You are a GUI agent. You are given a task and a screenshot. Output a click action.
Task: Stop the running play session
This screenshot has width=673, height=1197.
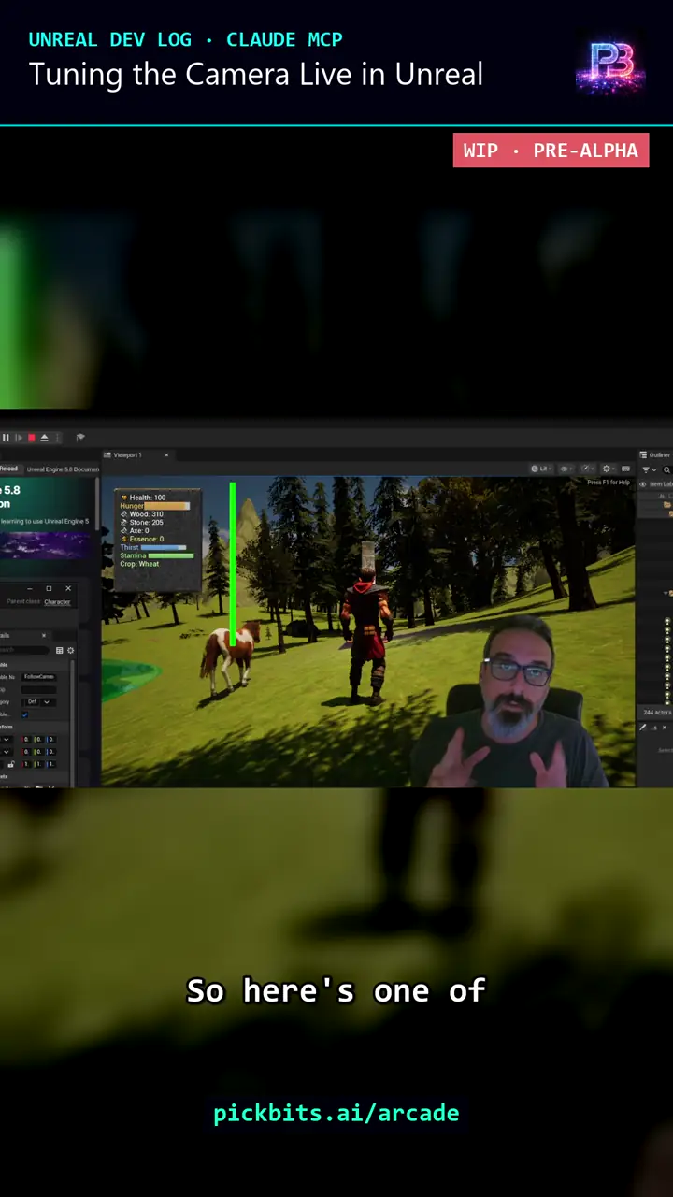32,438
